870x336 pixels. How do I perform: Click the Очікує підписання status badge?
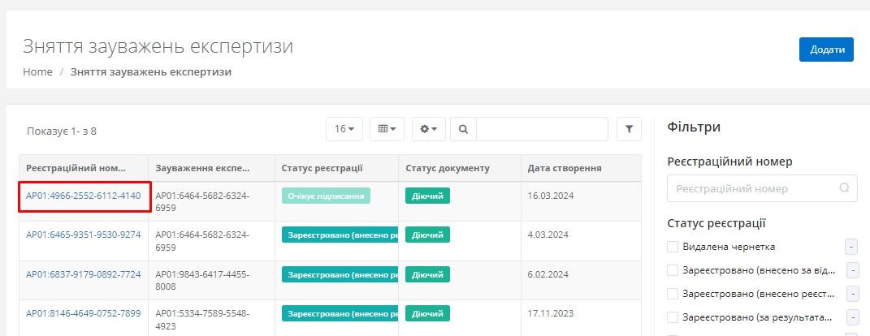326,196
